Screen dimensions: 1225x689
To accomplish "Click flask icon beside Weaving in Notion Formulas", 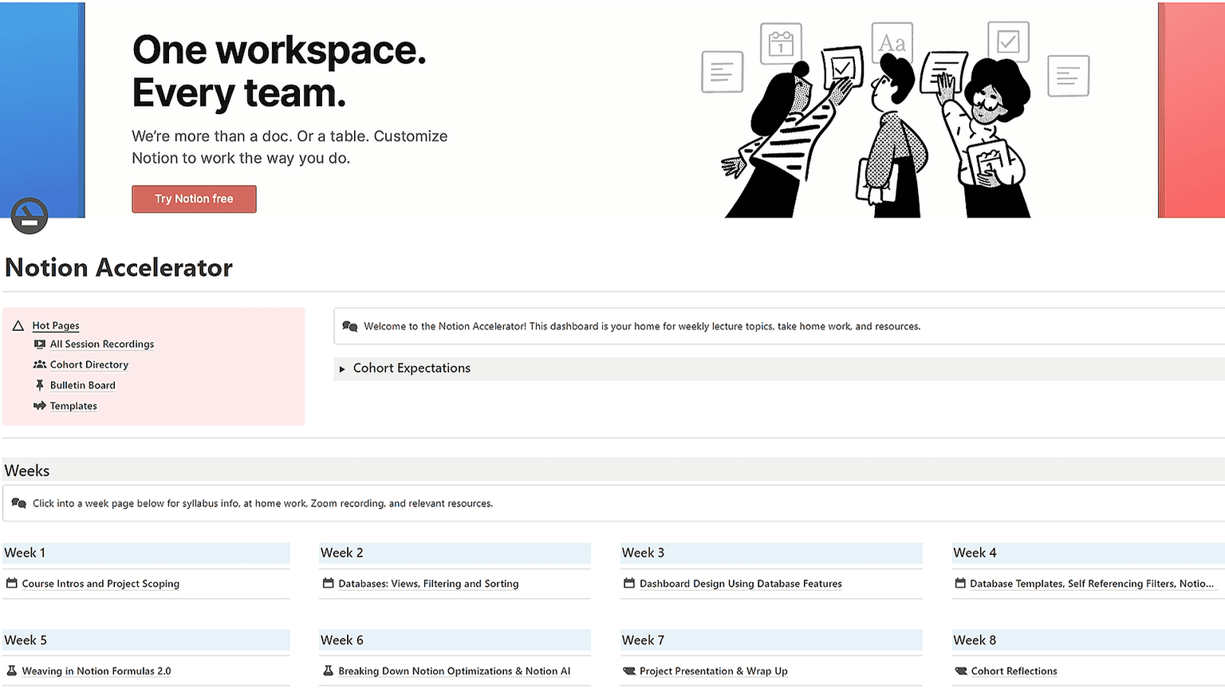I will pos(11,671).
